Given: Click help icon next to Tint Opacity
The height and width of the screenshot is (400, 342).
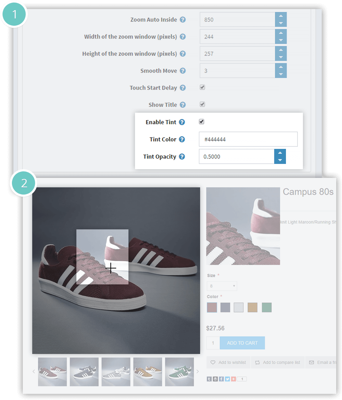Looking at the screenshot, I should 182,157.
